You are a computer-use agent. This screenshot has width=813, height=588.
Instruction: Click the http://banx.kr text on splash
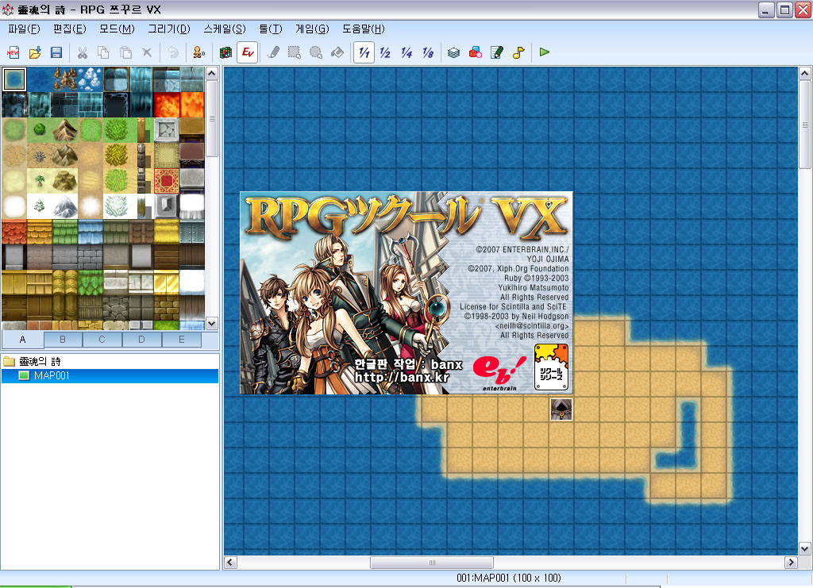point(402,377)
